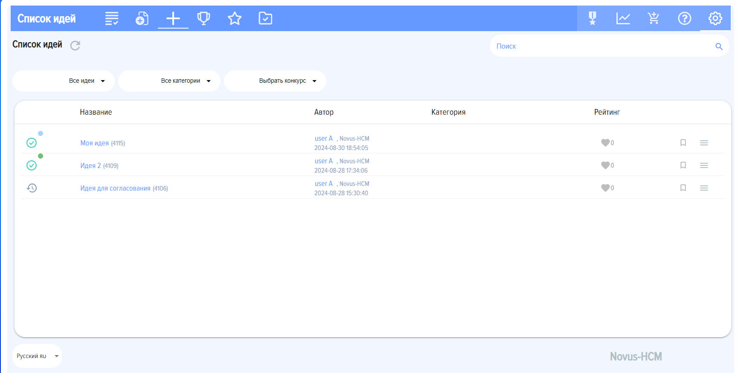Image resolution: width=738 pixels, height=373 pixels.
Task: Open the folder with checkmark icon
Action: 265,18
